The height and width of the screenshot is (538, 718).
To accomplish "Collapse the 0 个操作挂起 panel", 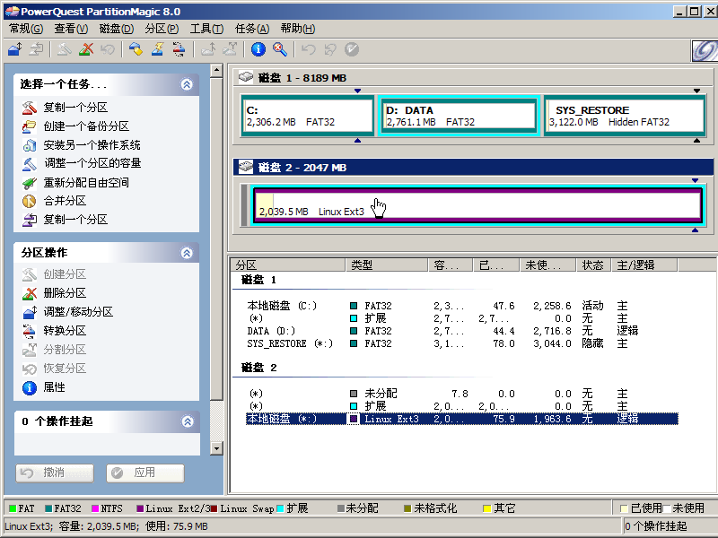I will pyautogui.click(x=188, y=421).
